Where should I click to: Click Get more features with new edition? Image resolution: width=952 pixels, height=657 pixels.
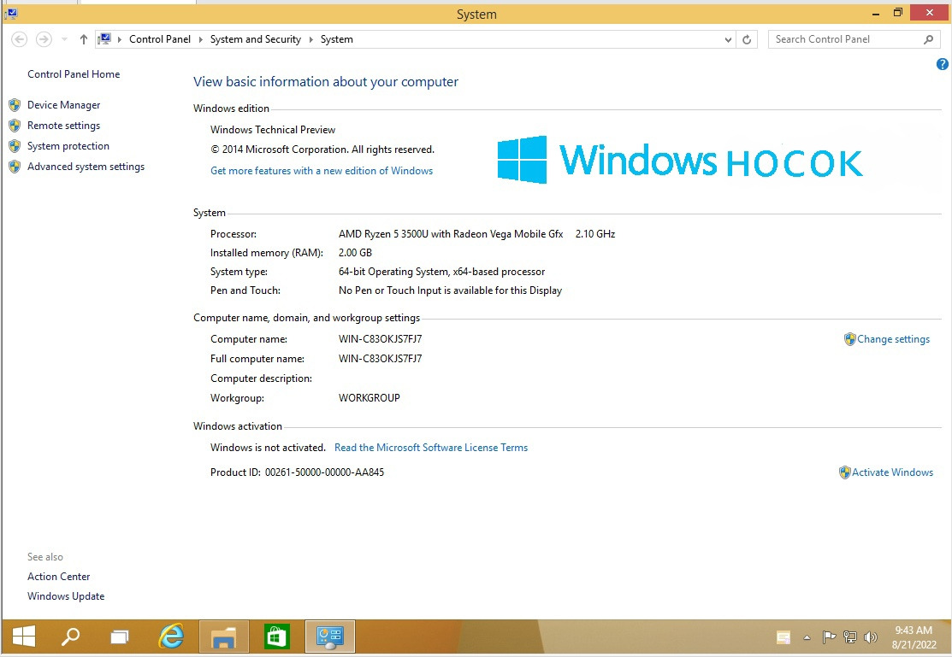tap(322, 171)
